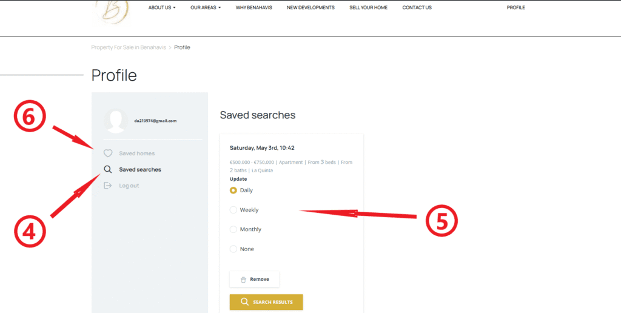Open the Why Benahavis page
Image resolution: width=621 pixels, height=313 pixels.
[x=253, y=8]
